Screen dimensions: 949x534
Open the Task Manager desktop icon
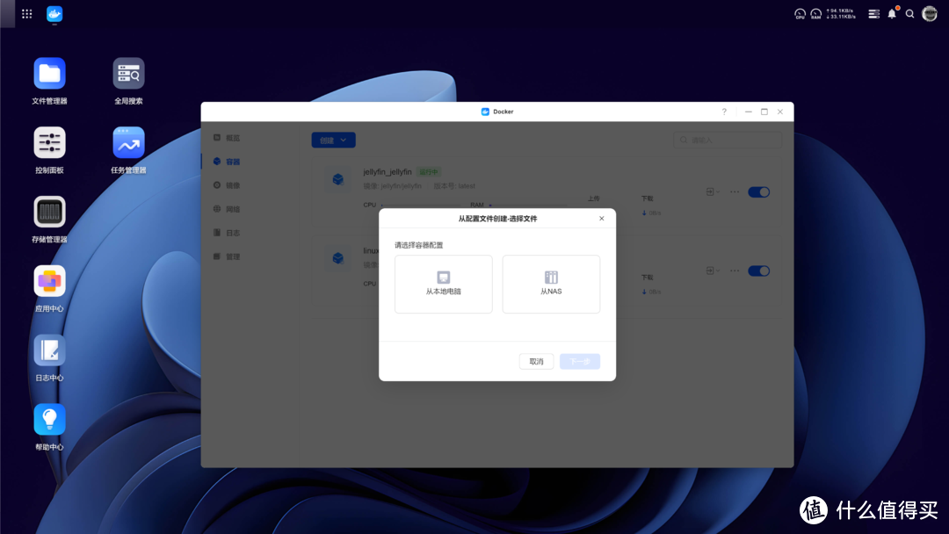click(x=128, y=143)
